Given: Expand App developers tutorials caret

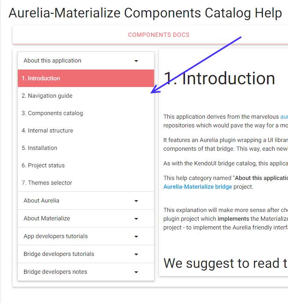Looking at the screenshot, I should point(136,237).
